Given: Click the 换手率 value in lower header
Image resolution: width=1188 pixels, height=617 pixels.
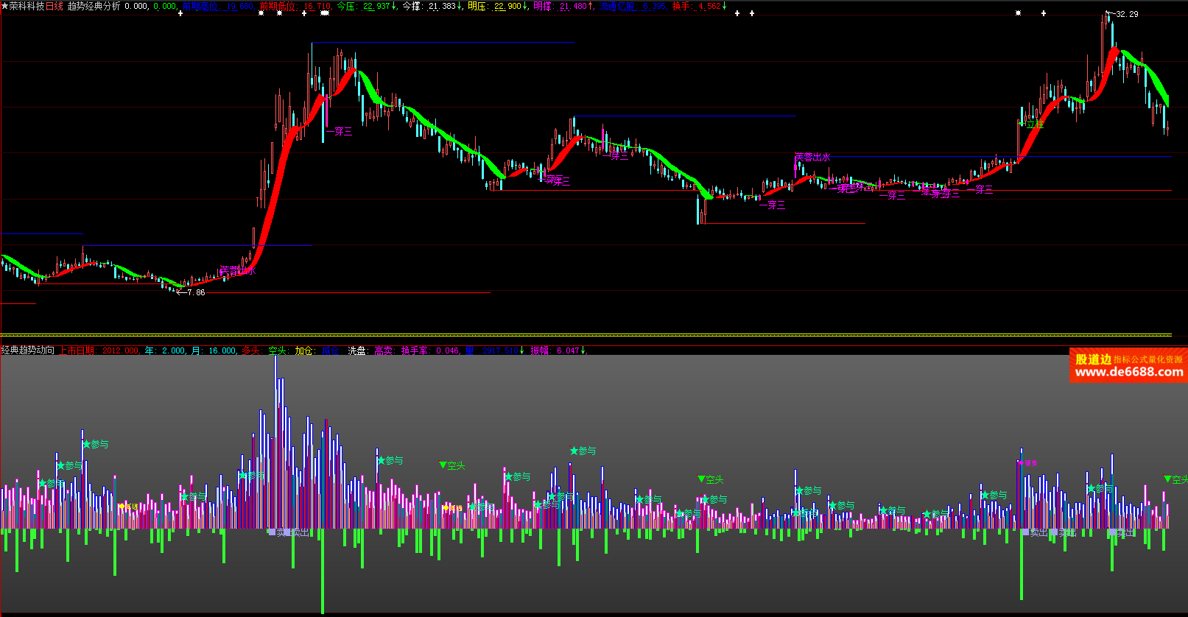Looking at the screenshot, I should tap(447, 350).
